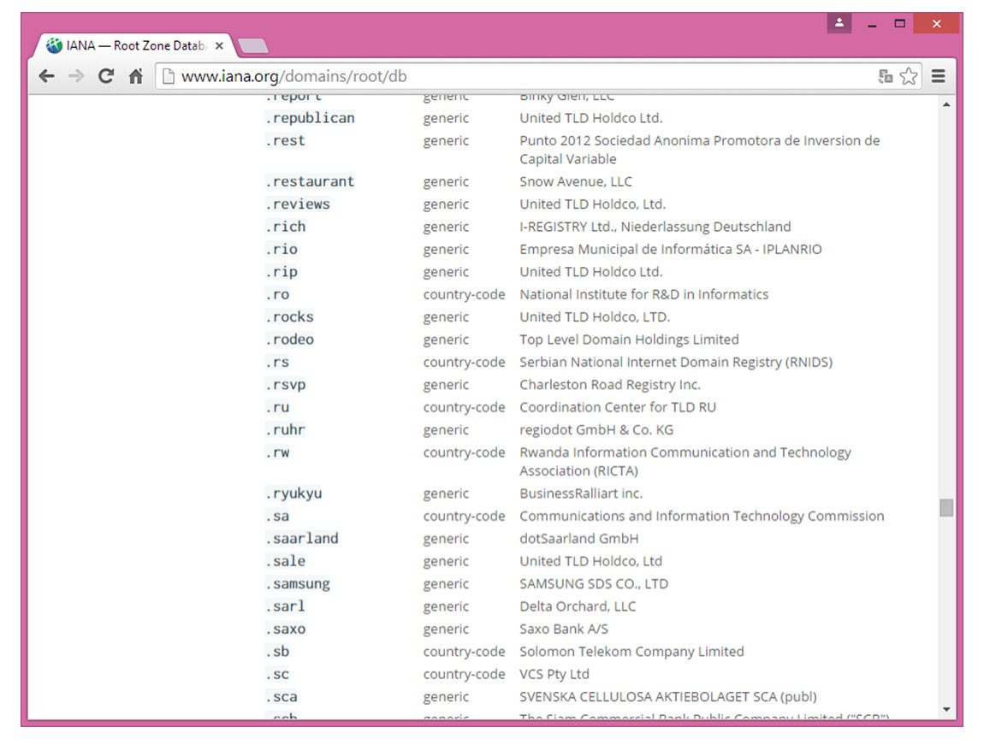The height and width of the screenshot is (739, 984).
Task: Click 'Coordination Center for TLD RU'
Action: pos(618,407)
